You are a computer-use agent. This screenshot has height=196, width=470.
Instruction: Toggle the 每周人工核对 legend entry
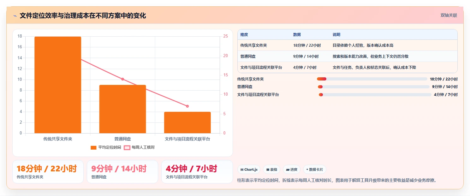tap(139, 147)
